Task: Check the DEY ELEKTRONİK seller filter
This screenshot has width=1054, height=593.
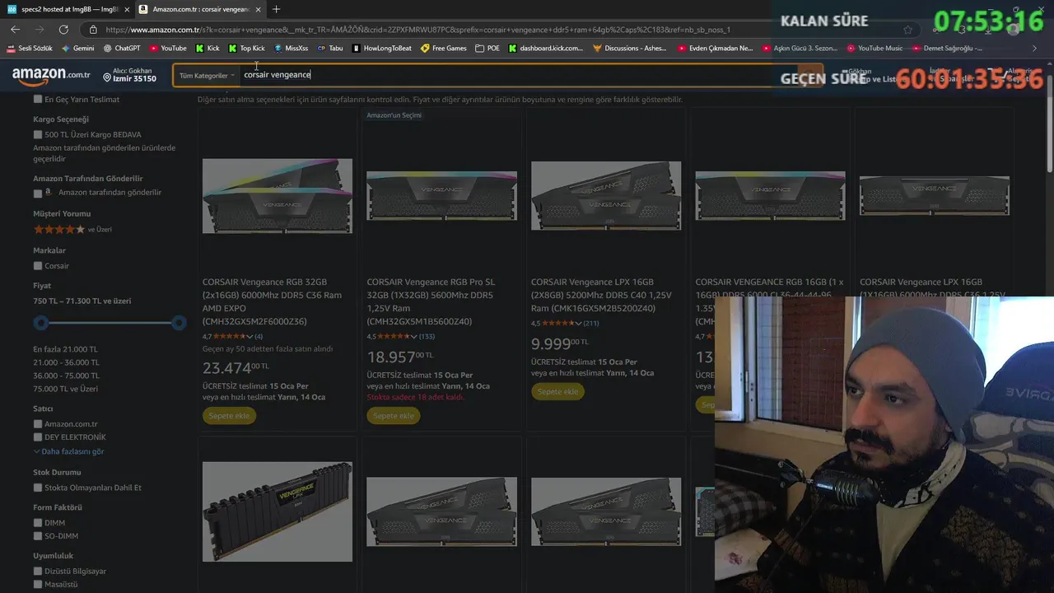Action: click(x=38, y=437)
